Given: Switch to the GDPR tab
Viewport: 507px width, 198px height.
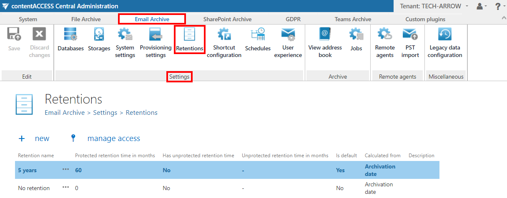Looking at the screenshot, I should tap(293, 19).
